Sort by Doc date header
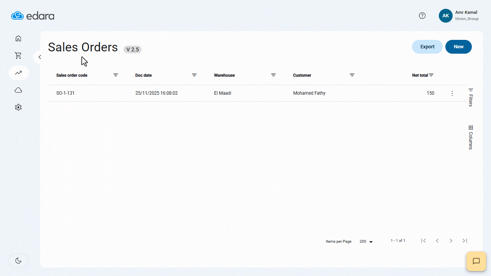This screenshot has width=491, height=276. click(x=143, y=75)
